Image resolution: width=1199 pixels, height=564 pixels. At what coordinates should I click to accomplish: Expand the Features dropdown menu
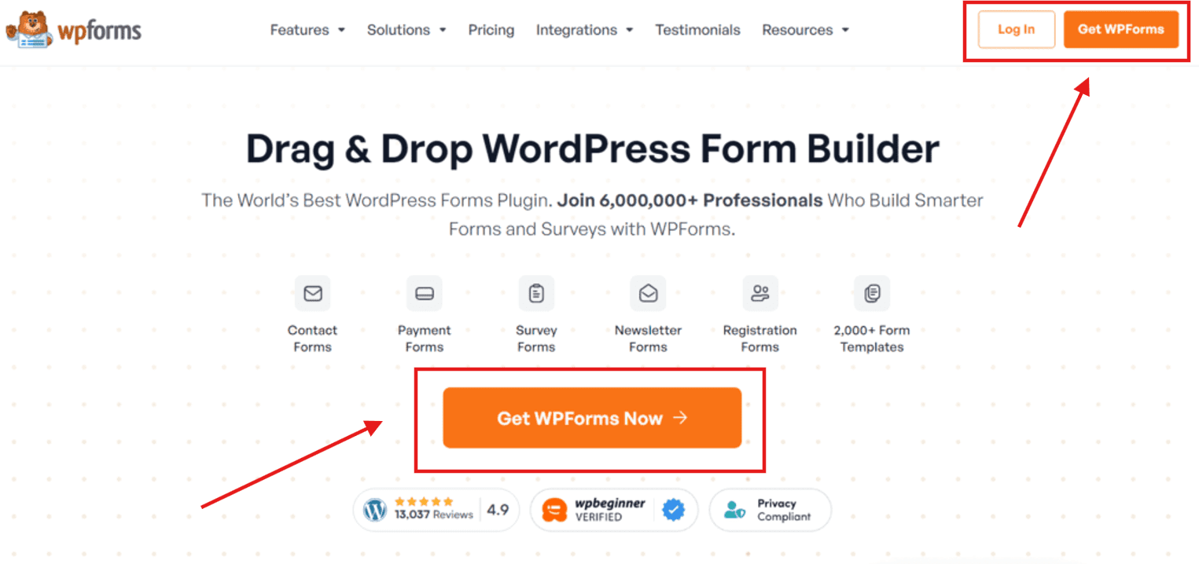(307, 30)
